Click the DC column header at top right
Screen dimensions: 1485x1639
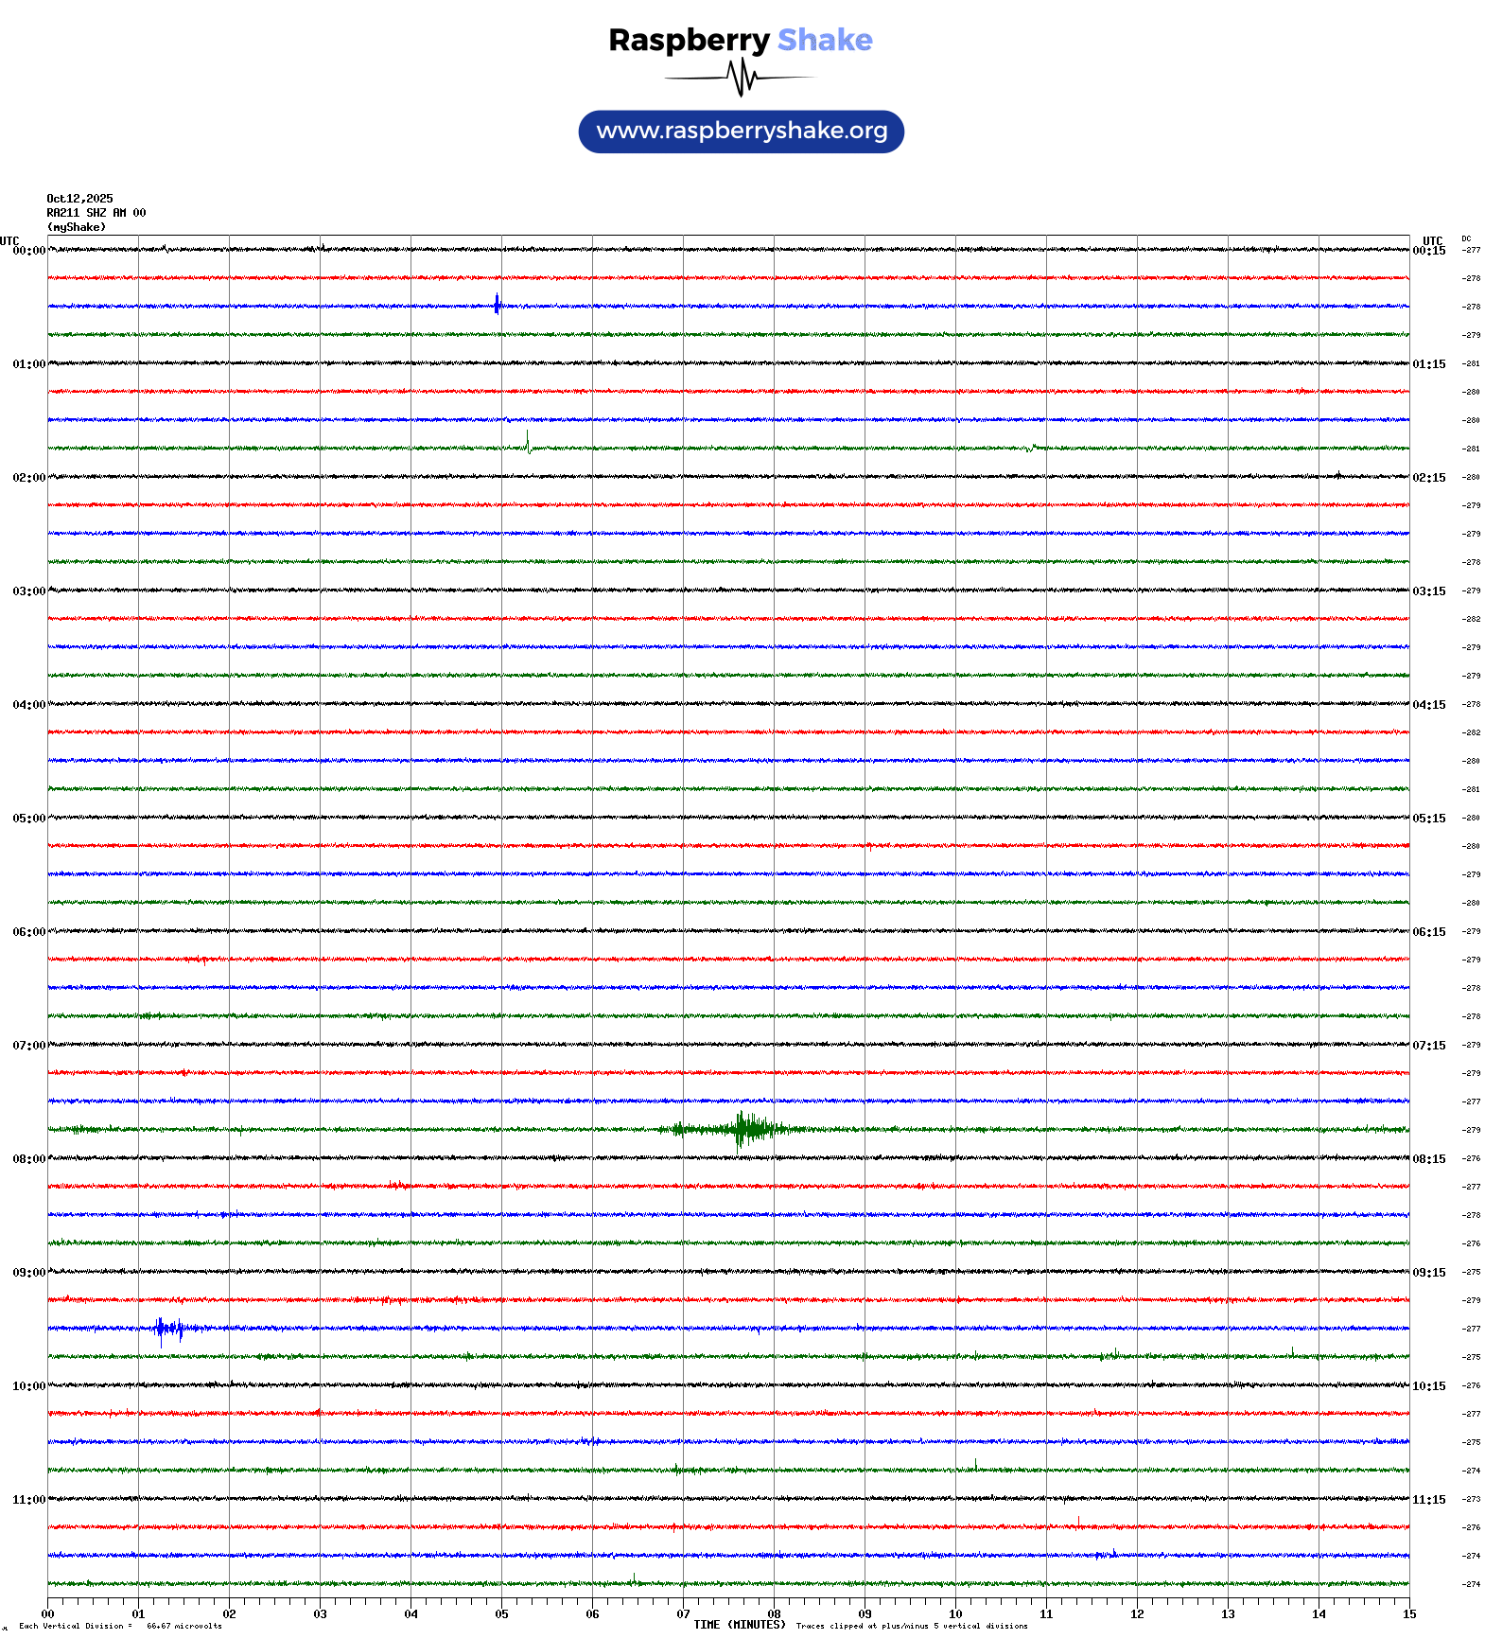[1466, 239]
